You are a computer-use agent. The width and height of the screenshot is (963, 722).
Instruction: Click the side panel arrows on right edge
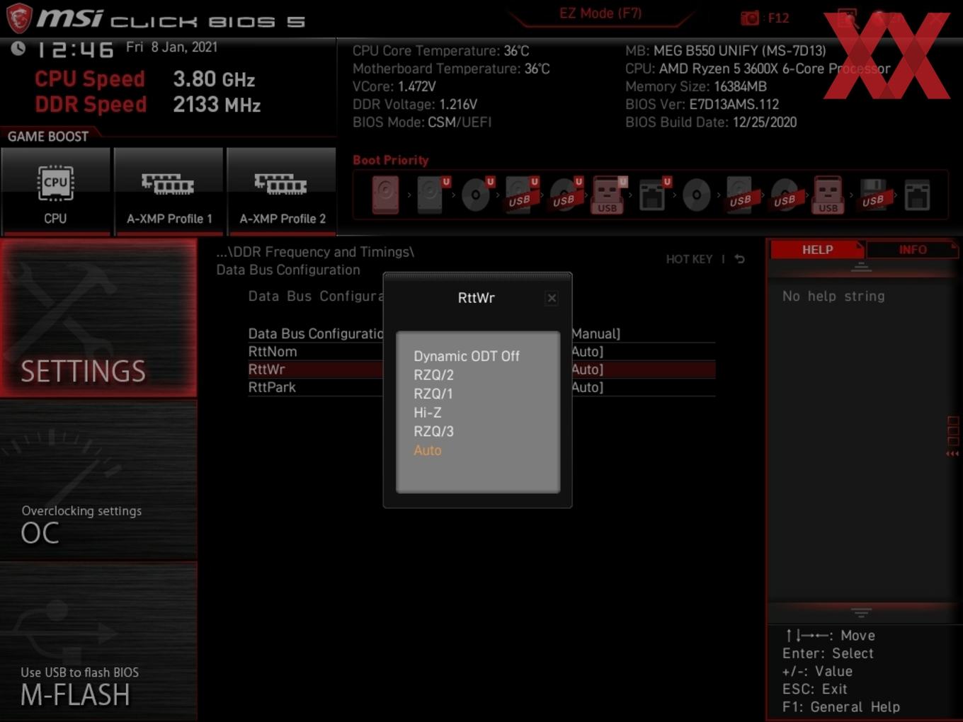coord(952,453)
